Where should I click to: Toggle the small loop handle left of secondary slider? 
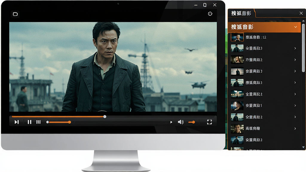click(x=48, y=122)
